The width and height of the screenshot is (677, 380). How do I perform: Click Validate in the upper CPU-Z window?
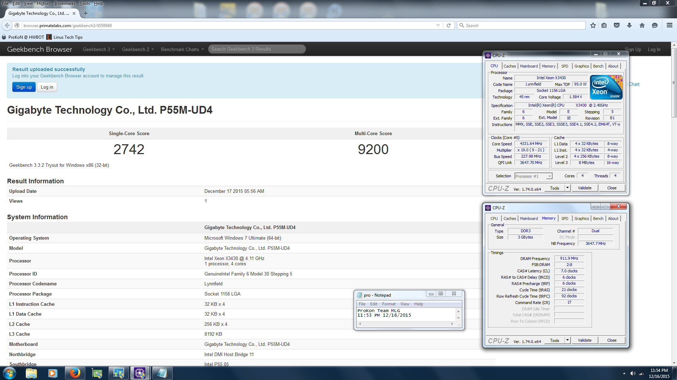(585, 188)
